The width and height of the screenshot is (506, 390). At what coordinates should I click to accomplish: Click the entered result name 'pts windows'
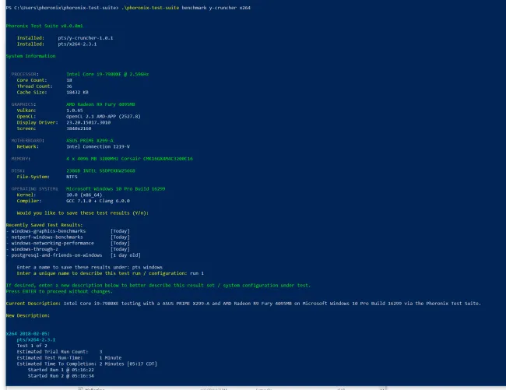click(147, 268)
